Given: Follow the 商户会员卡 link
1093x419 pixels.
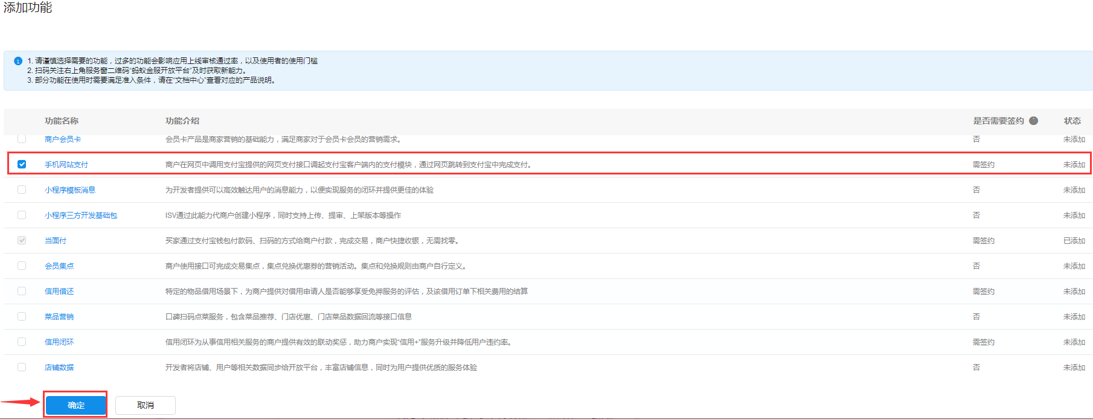Looking at the screenshot, I should pos(63,139).
